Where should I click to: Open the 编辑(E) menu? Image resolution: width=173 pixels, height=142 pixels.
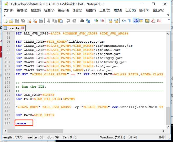[x=22, y=10]
